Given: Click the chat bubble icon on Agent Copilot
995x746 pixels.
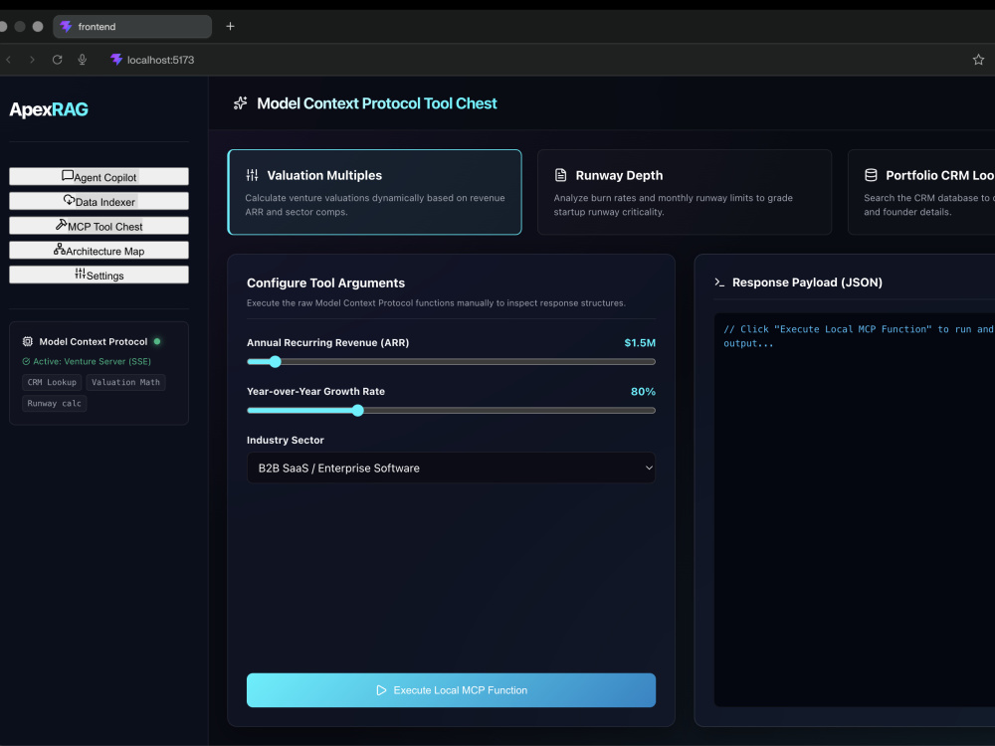Looking at the screenshot, I should pyautogui.click(x=68, y=176).
